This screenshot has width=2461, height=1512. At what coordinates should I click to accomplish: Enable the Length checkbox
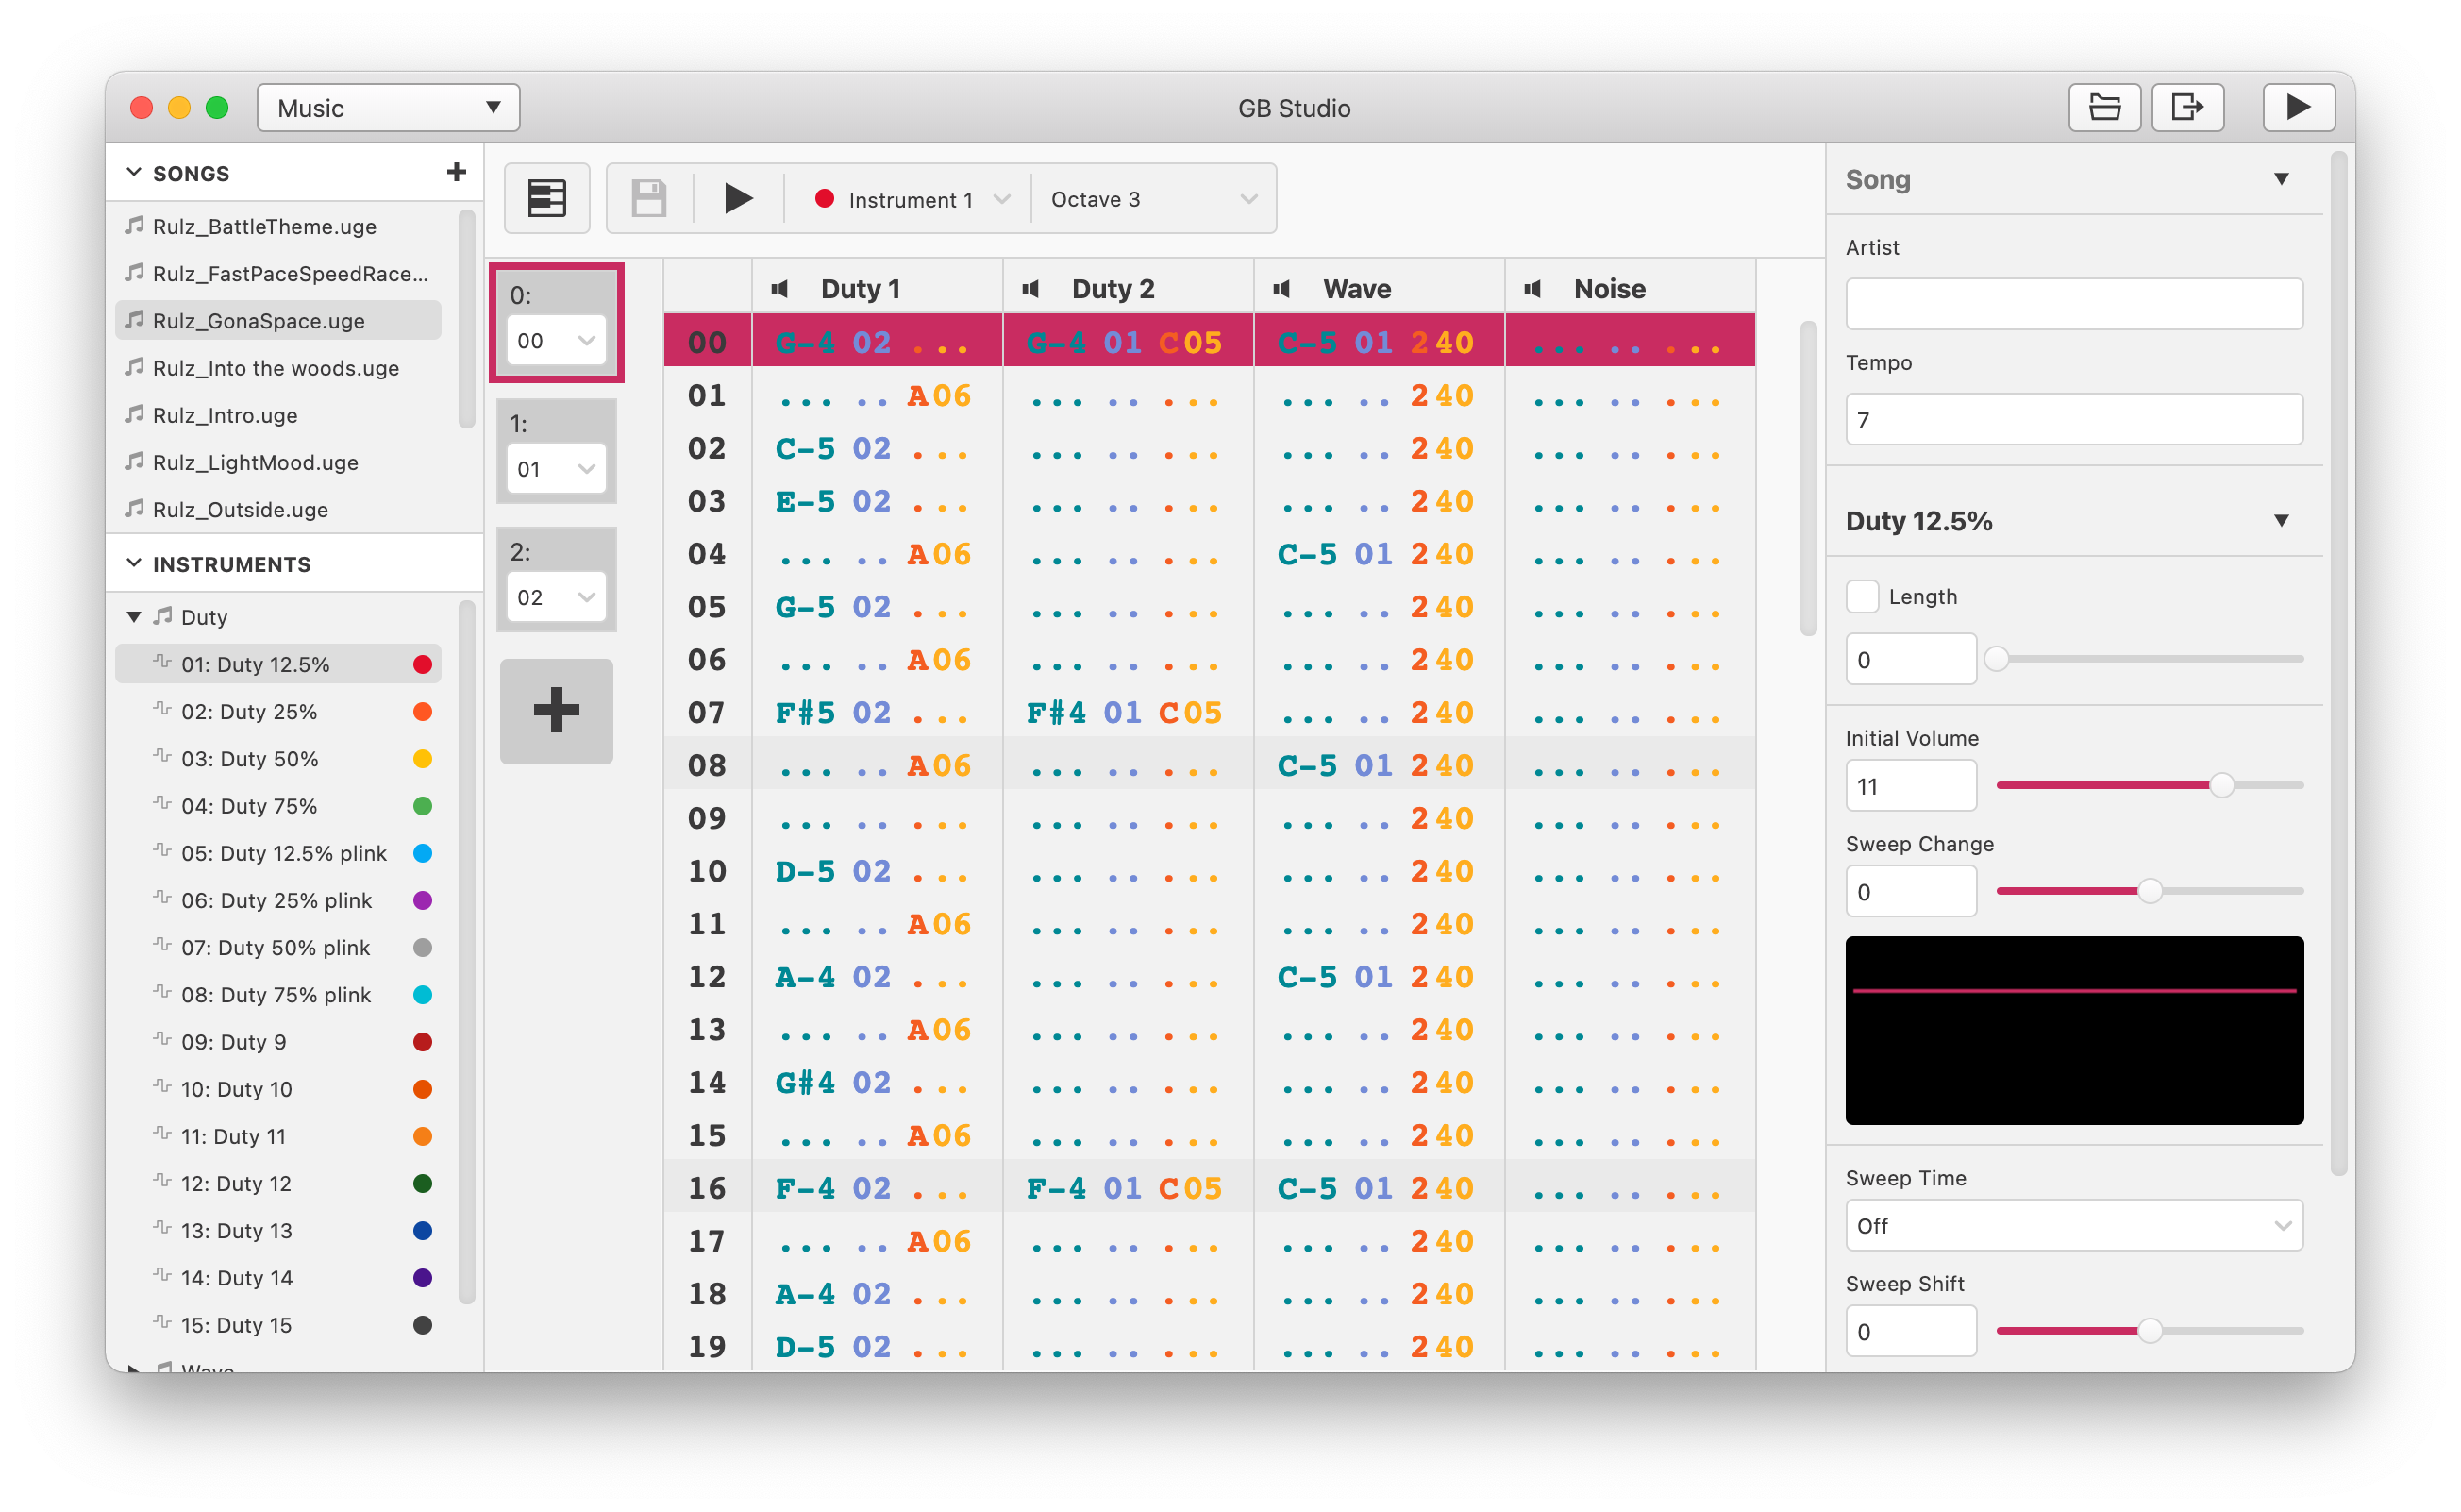[1862, 596]
